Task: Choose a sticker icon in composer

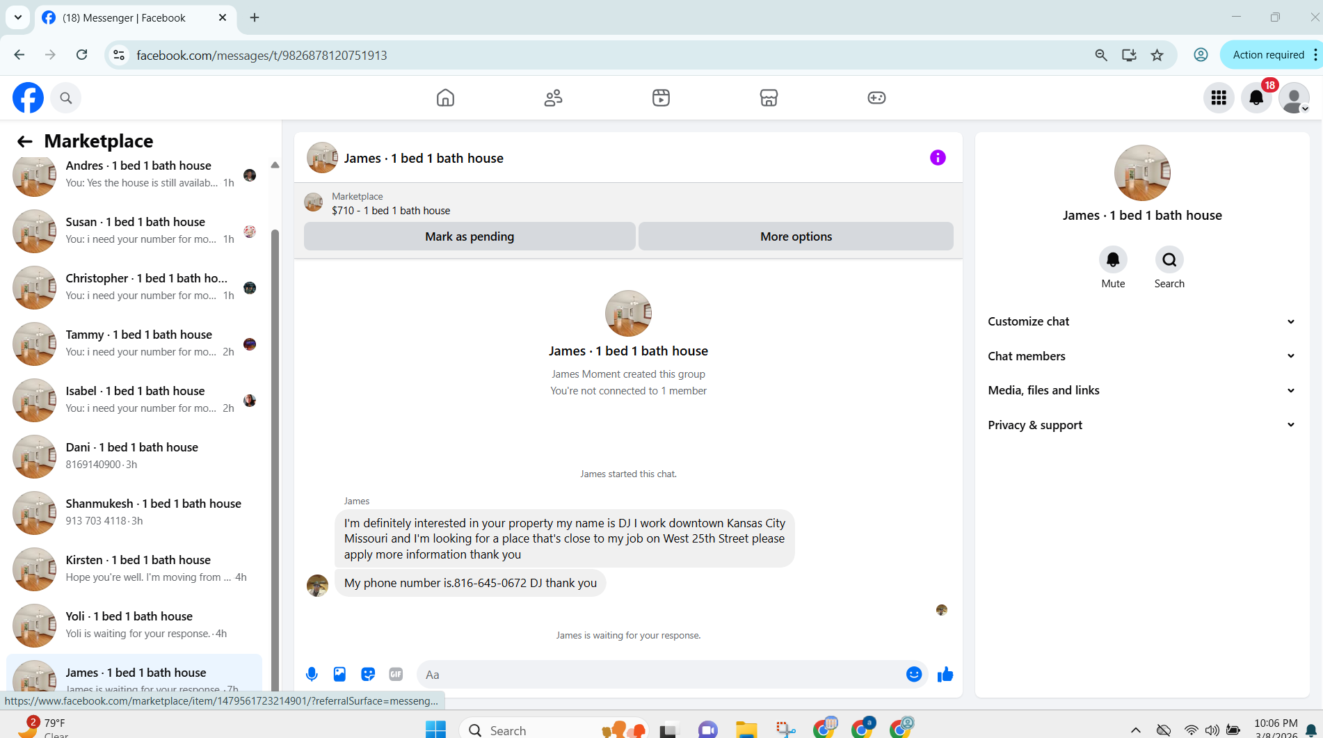Action: point(368,674)
